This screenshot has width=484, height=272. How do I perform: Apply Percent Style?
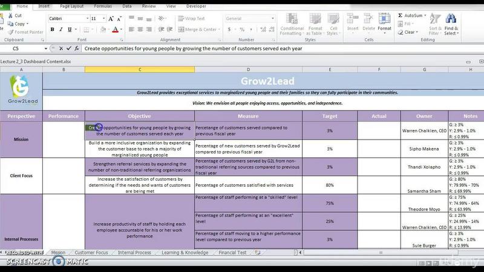tap(242, 29)
